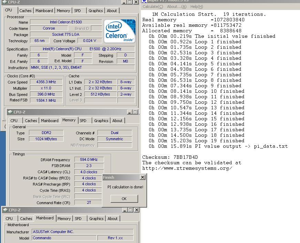The width and height of the screenshot is (300, 243).
Task: Click the CAS# Latency value 4.0 clocks
Action: (89, 172)
